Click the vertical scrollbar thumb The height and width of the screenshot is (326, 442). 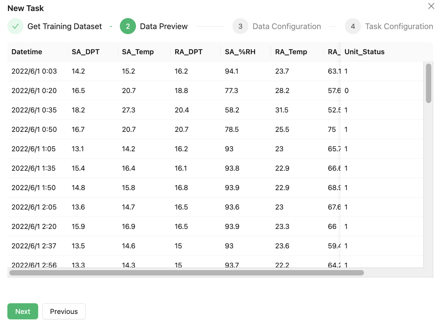pos(428,83)
